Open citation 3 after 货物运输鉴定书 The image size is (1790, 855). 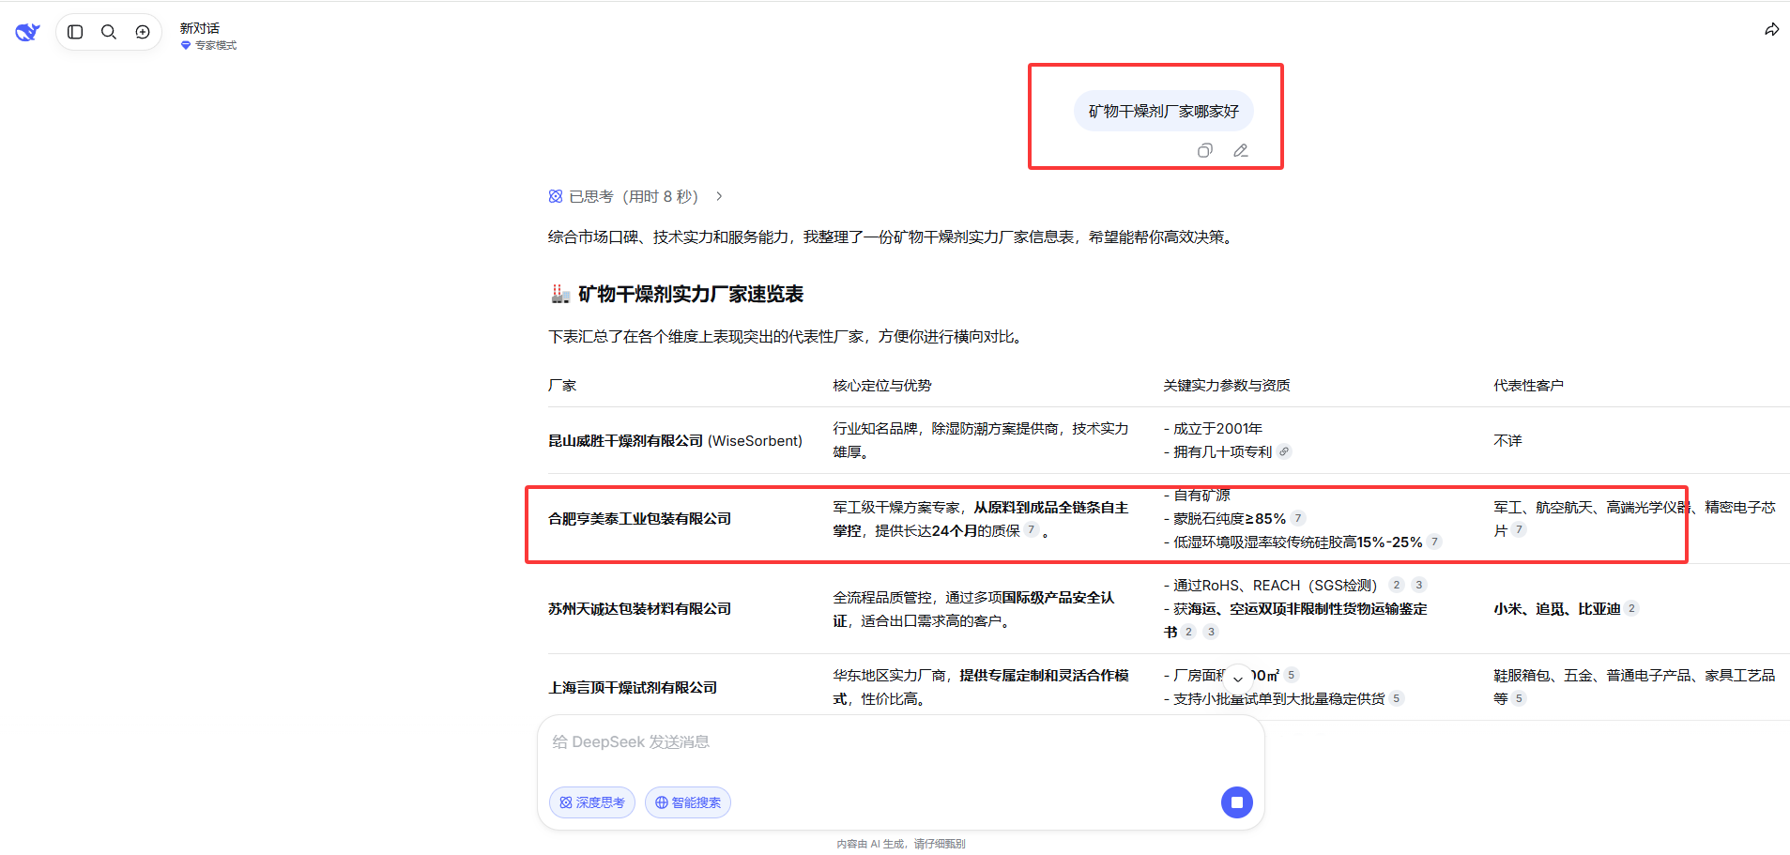(1211, 632)
